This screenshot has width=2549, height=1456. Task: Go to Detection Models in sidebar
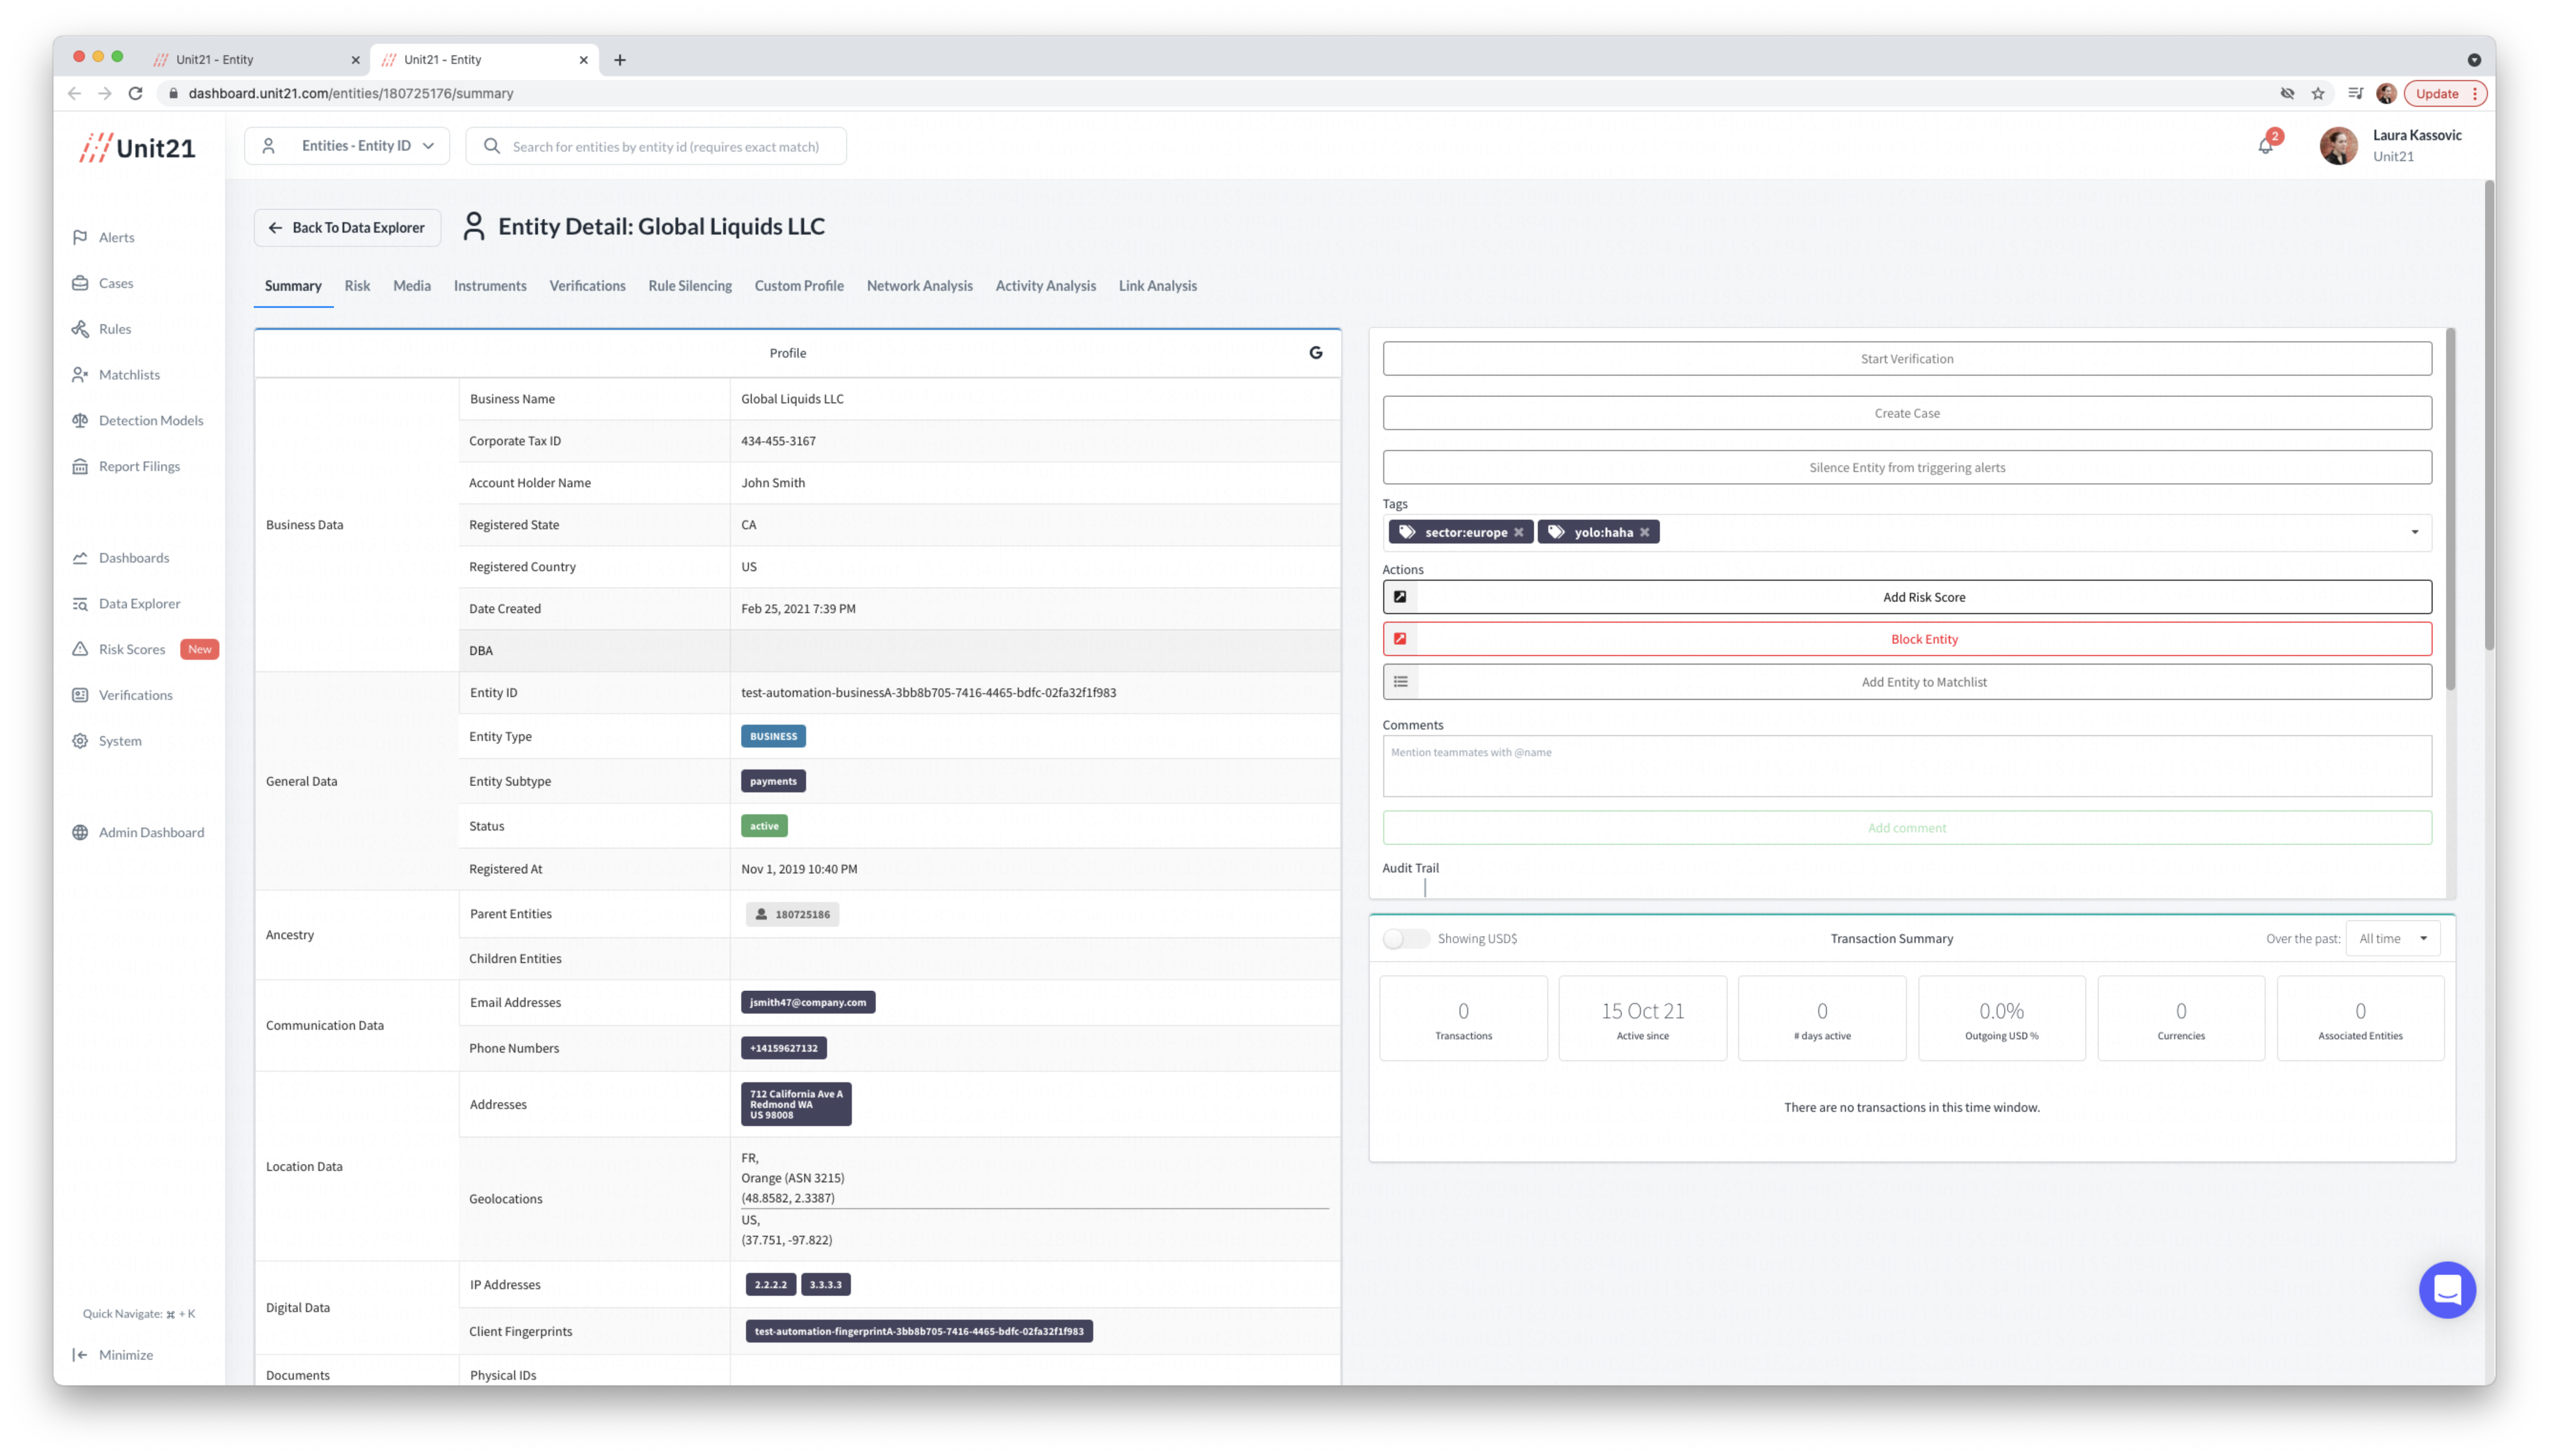[150, 420]
